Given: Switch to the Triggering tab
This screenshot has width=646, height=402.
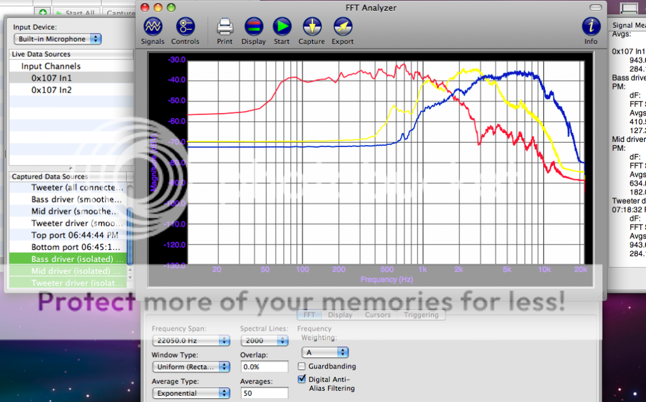Looking at the screenshot, I should pos(421,315).
